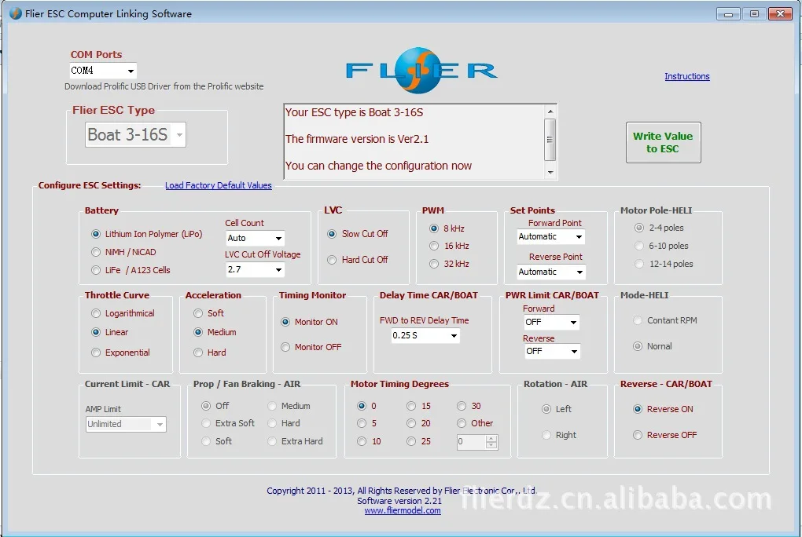Viewport: 802px width, 537px height.
Task: Click the Other timing value spinner field
Action: [x=477, y=442]
